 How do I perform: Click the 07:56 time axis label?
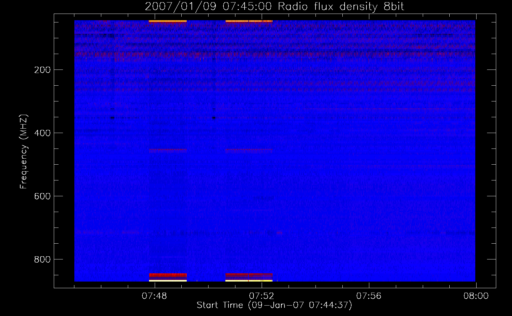[369, 296]
